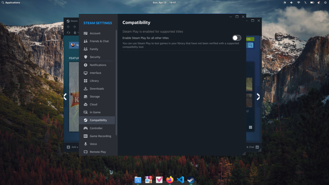Screen dimensions: 329x185
Task: Click 'Steam Play is enabled for supported titles'
Action: [153, 31]
